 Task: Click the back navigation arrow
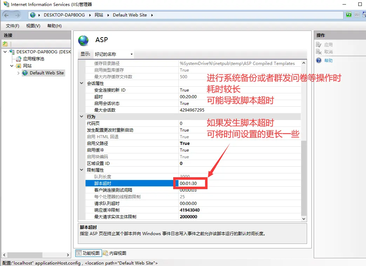[x=7, y=15]
